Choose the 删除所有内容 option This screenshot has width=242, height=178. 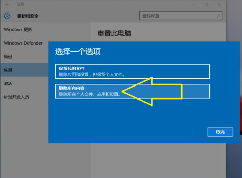coord(133,91)
